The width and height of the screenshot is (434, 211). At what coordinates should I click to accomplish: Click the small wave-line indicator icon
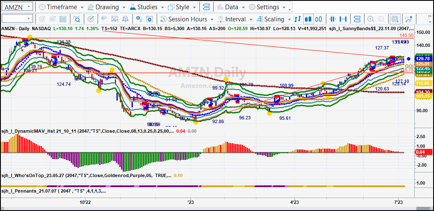[x=104, y=19]
